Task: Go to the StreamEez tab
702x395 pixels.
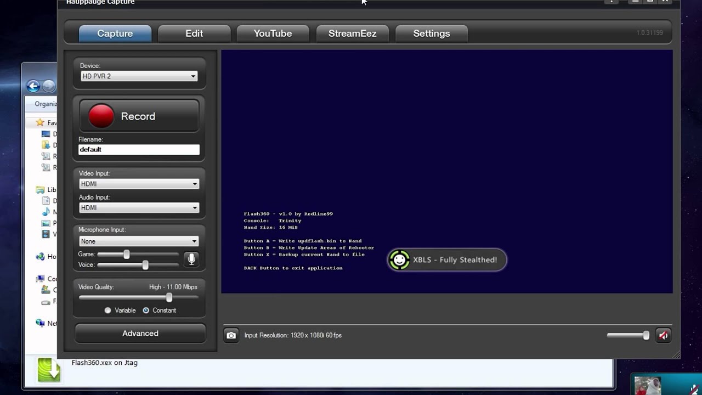Action: 352,33
